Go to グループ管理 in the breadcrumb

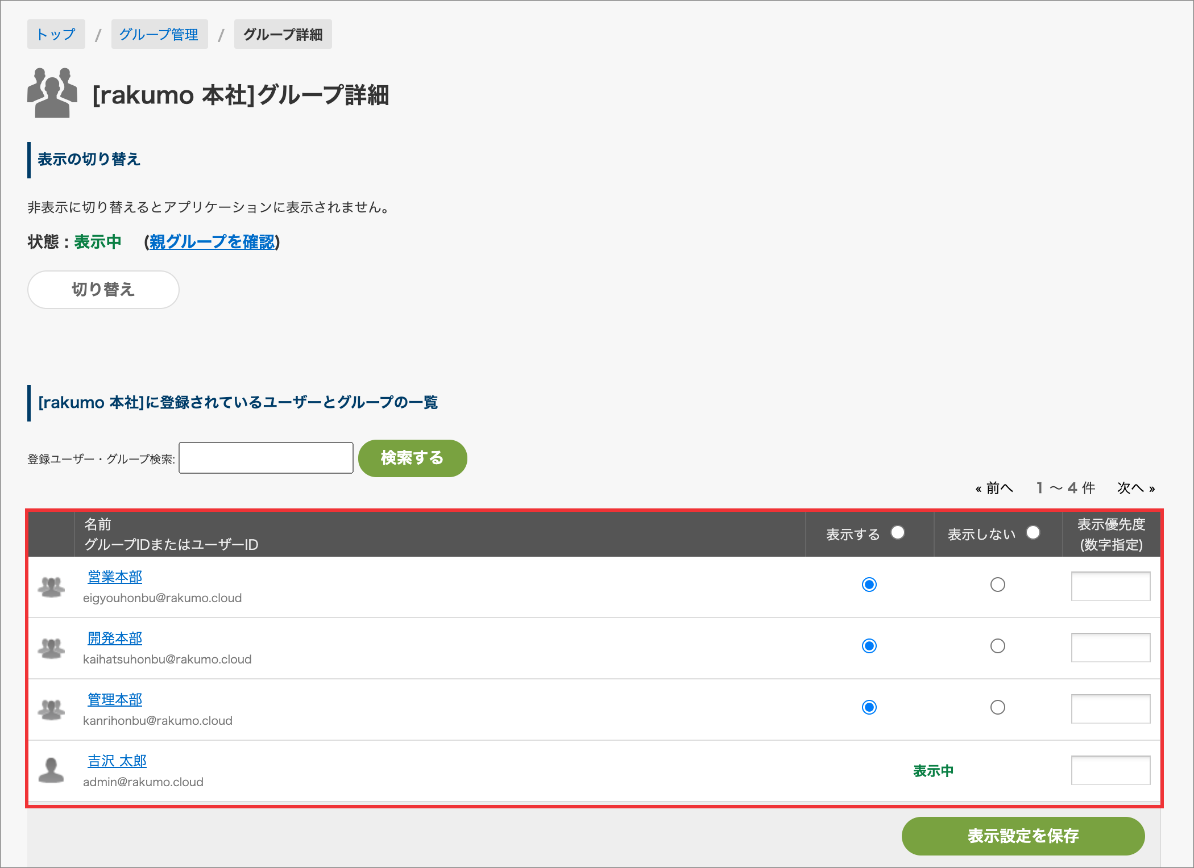point(159,34)
